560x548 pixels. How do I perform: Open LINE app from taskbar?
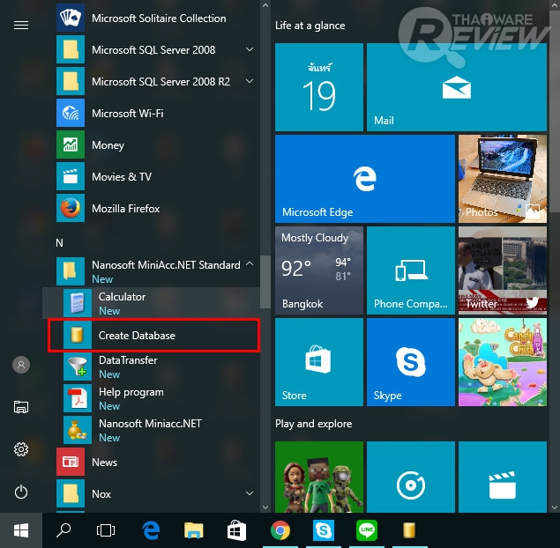click(366, 530)
